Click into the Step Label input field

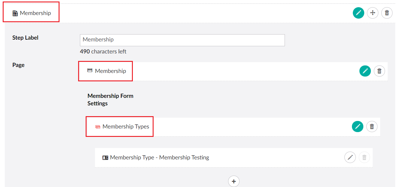(x=182, y=40)
